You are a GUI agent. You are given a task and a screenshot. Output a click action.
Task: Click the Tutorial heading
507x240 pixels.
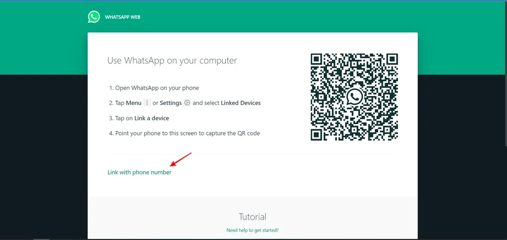[x=253, y=216]
